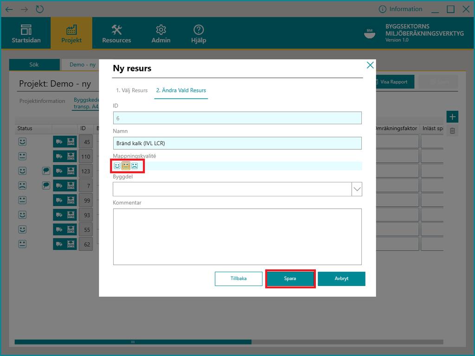
Task: Open the 2. Ändra Vald Resurs tab
Action: tap(181, 90)
